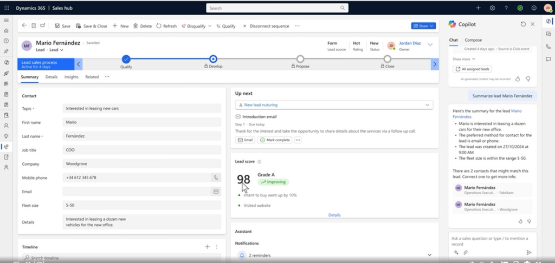
Task: Refresh the Copilot chat using the reset icon
Action: [x=523, y=24]
